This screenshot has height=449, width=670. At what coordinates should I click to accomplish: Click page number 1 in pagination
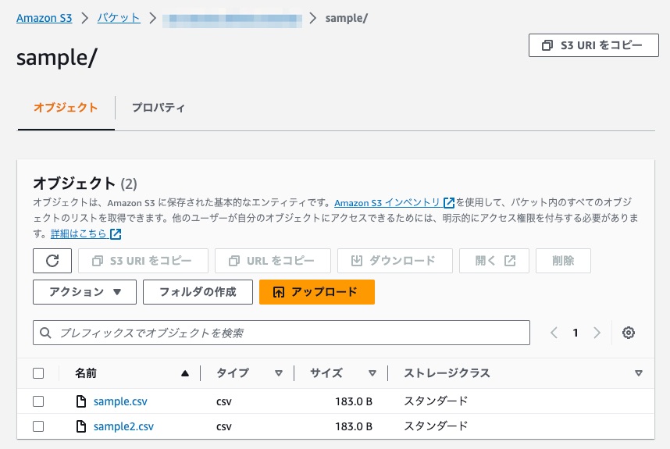(x=576, y=333)
